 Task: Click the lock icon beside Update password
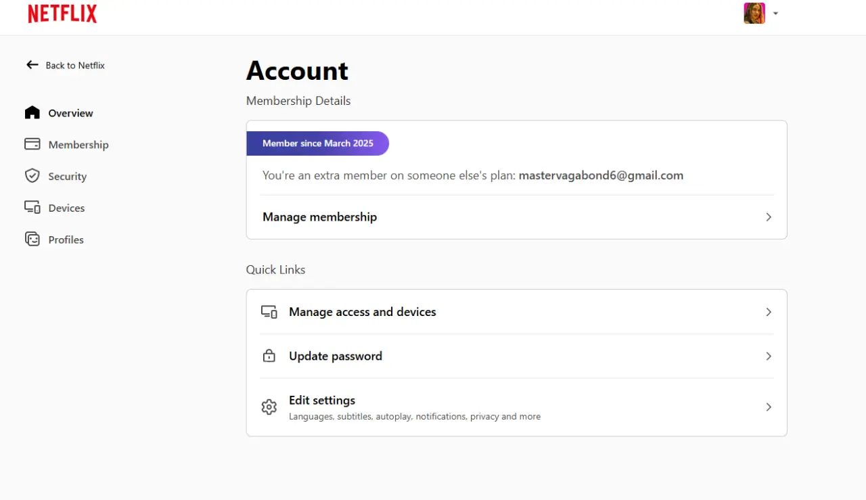point(269,356)
